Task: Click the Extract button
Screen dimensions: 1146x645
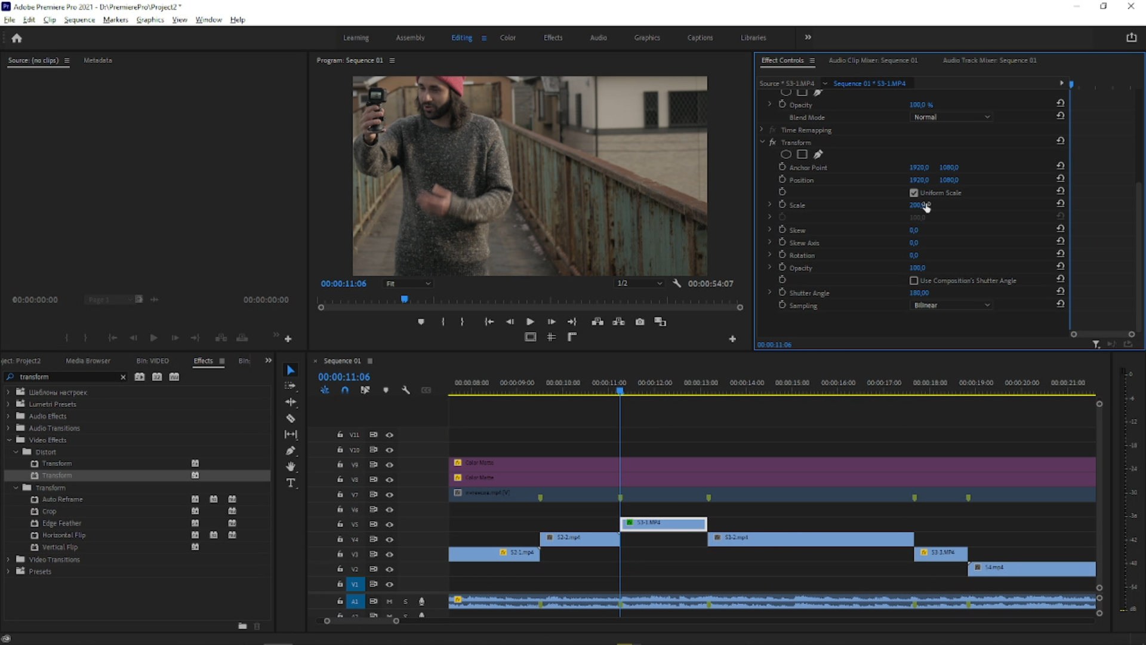Action: coord(618,322)
